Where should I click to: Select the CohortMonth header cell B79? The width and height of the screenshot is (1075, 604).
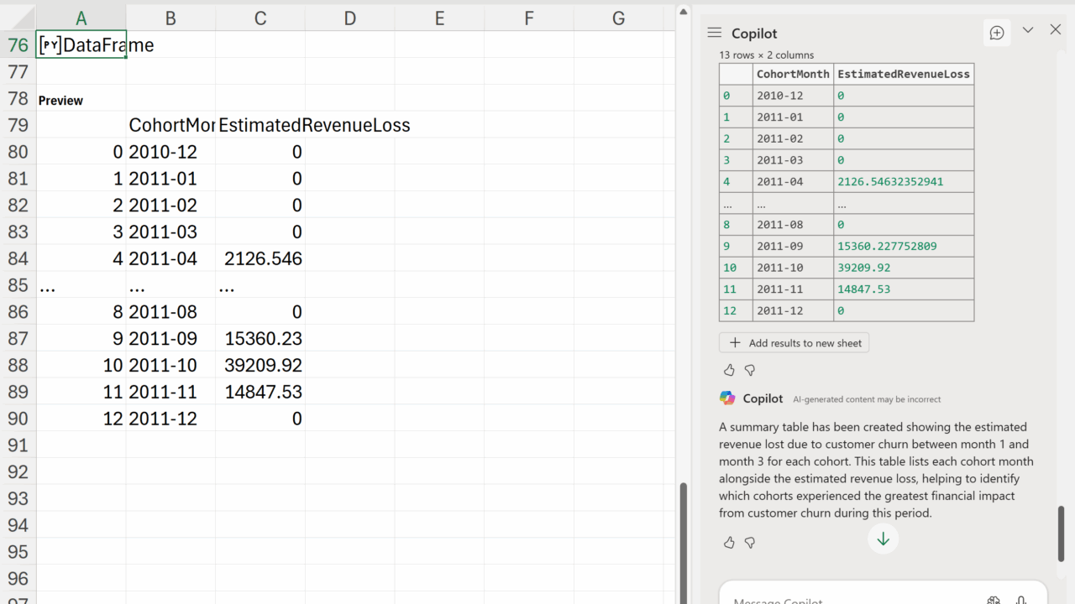[x=170, y=126]
